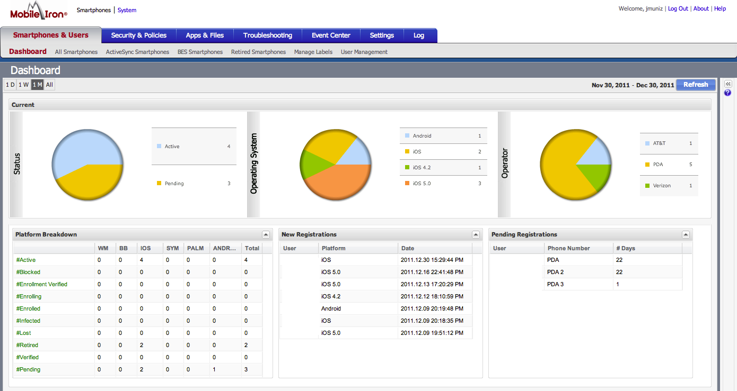The image size is (737, 391).
Task: Switch to the 1 W time range
Action: pyautogui.click(x=23, y=85)
